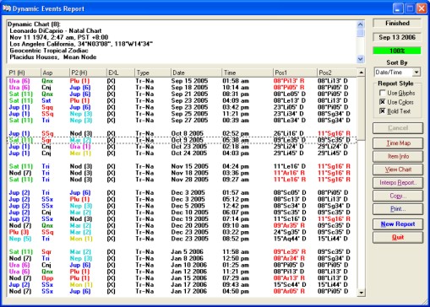Image resolution: width=430 pixels, height=307 pixels.
Task: Start a New Report
Action: coord(398,224)
